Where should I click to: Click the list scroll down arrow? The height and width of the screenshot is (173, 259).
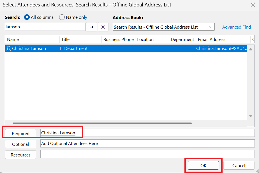click(x=251, y=116)
